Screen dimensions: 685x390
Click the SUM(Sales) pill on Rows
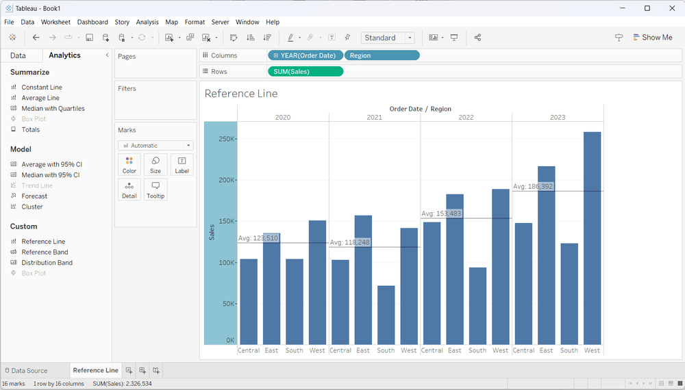pos(306,71)
